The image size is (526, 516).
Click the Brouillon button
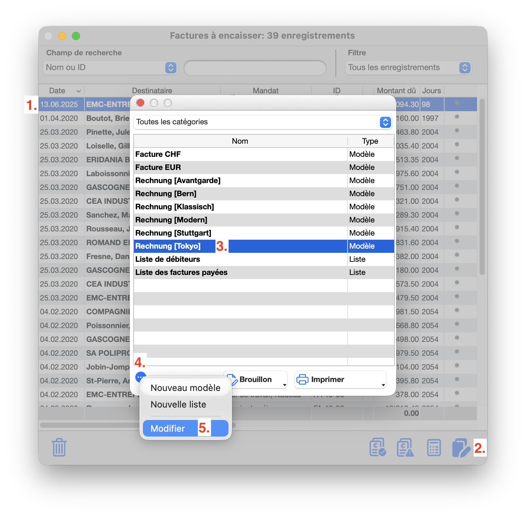click(255, 379)
